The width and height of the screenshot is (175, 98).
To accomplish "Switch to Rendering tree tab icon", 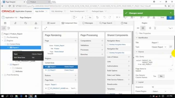I will pyautogui.click(x=5, y=23).
